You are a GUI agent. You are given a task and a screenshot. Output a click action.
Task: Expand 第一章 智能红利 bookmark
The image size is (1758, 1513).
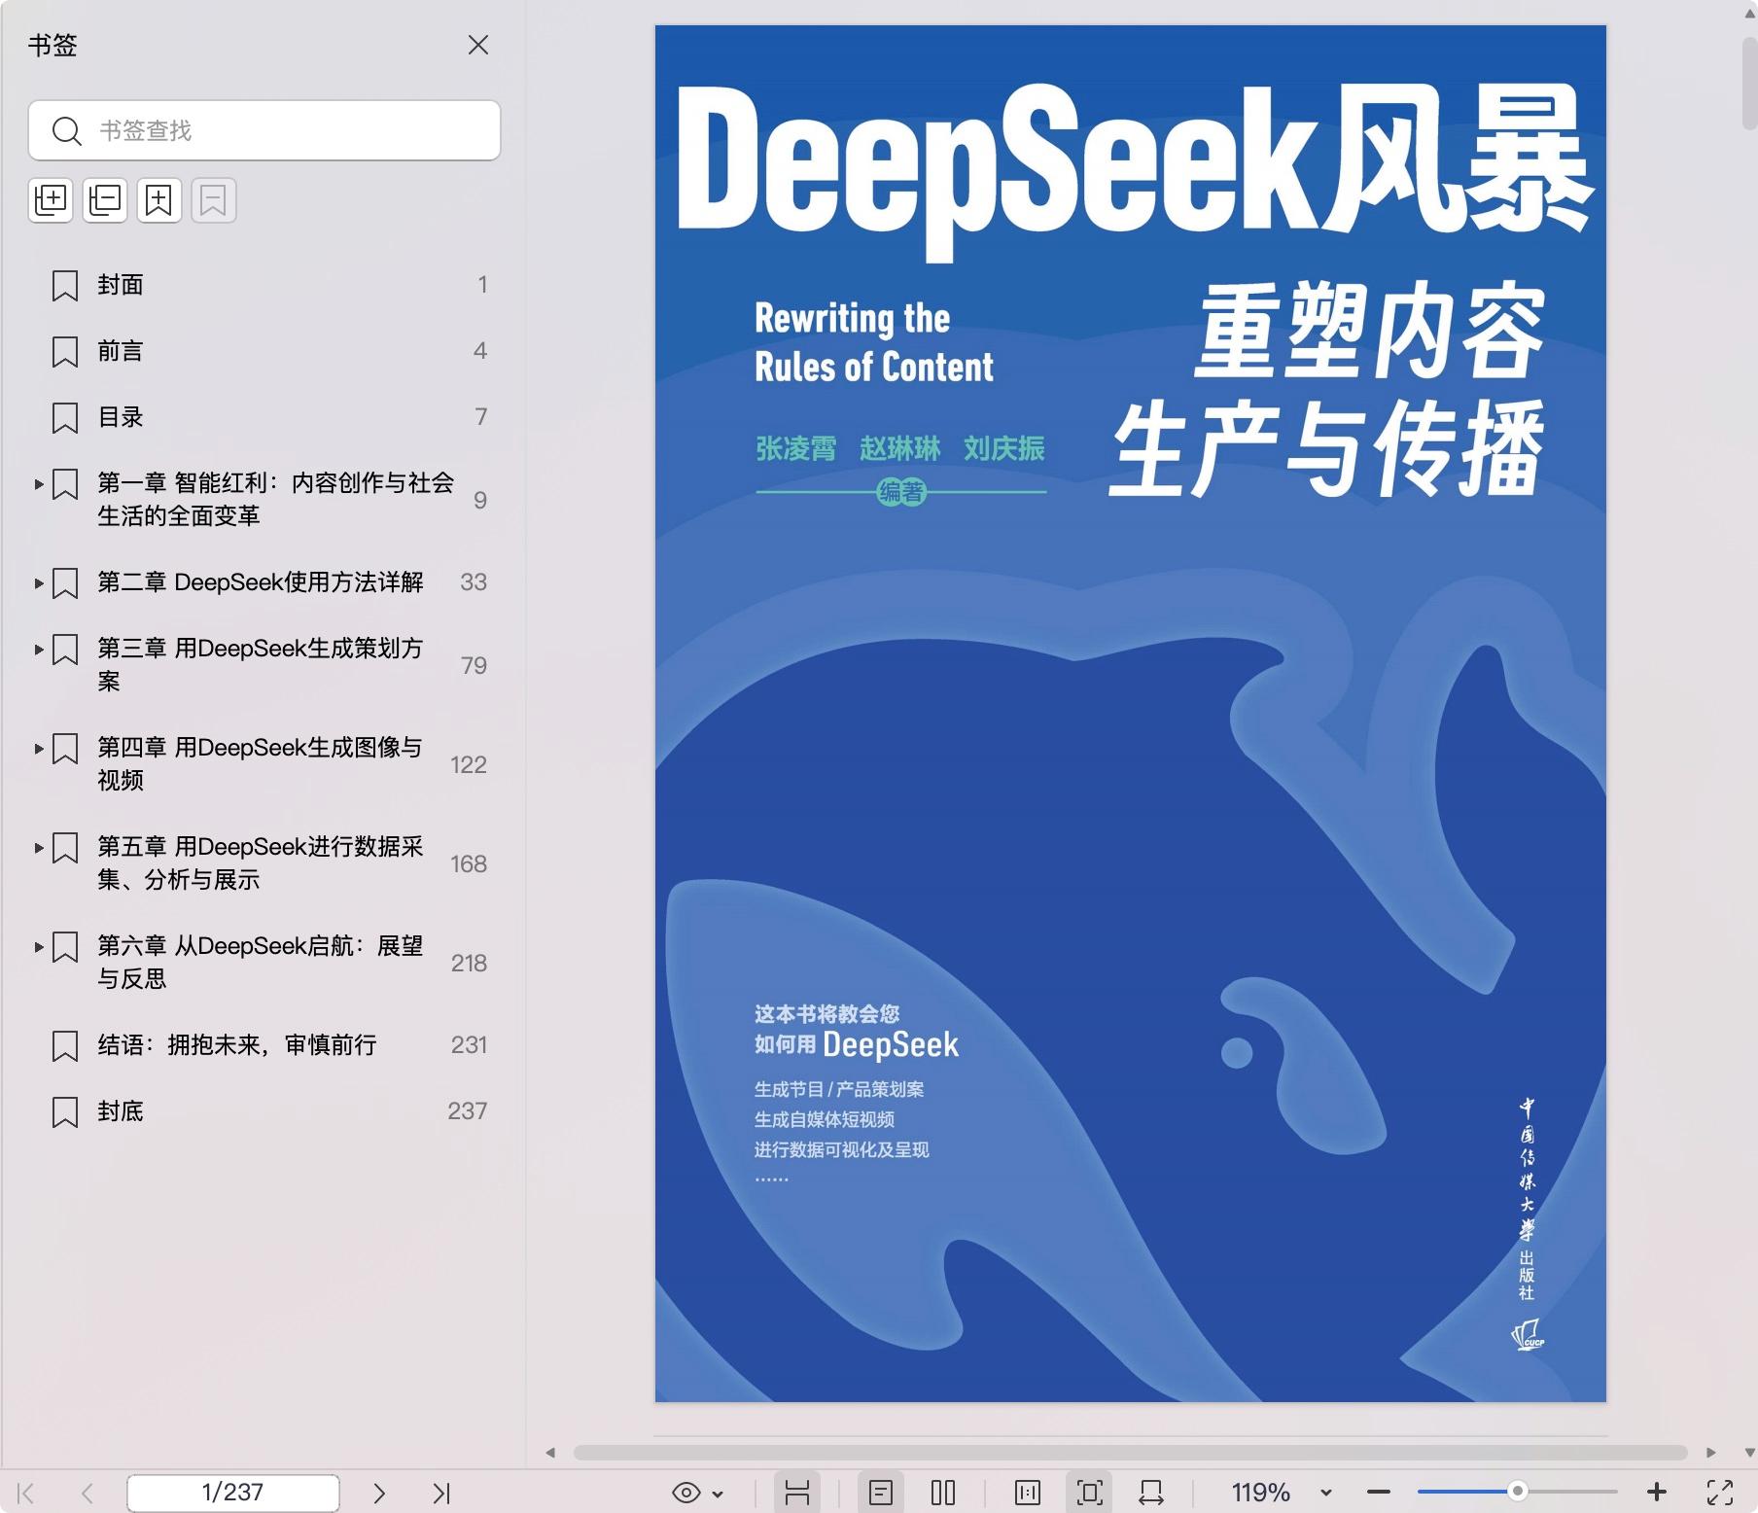[39, 483]
